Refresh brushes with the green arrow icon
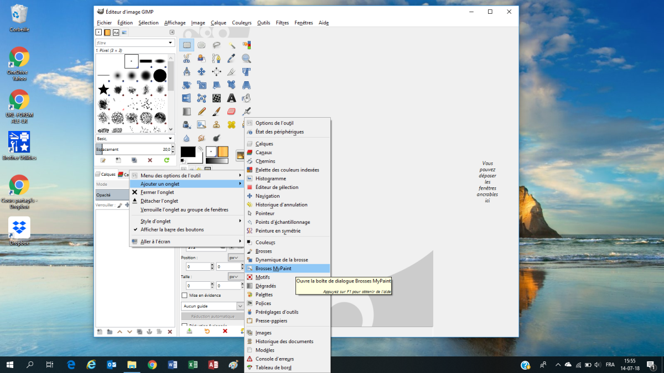The height and width of the screenshot is (373, 664). (x=167, y=160)
